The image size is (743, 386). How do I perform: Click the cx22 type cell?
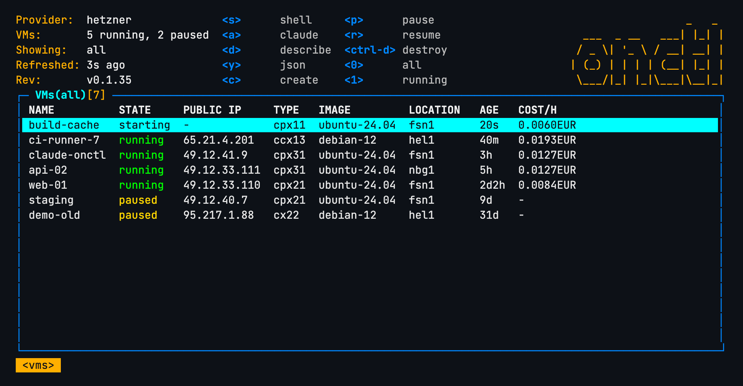(286, 215)
